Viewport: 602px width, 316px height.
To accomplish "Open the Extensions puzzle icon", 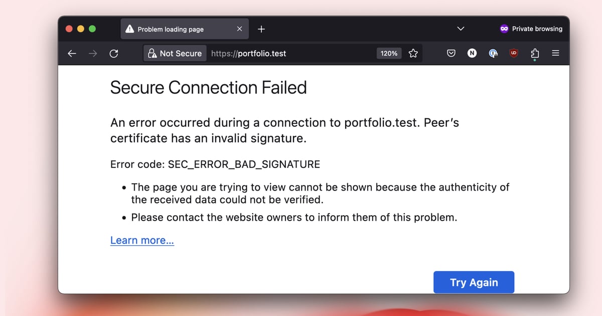I will (535, 53).
